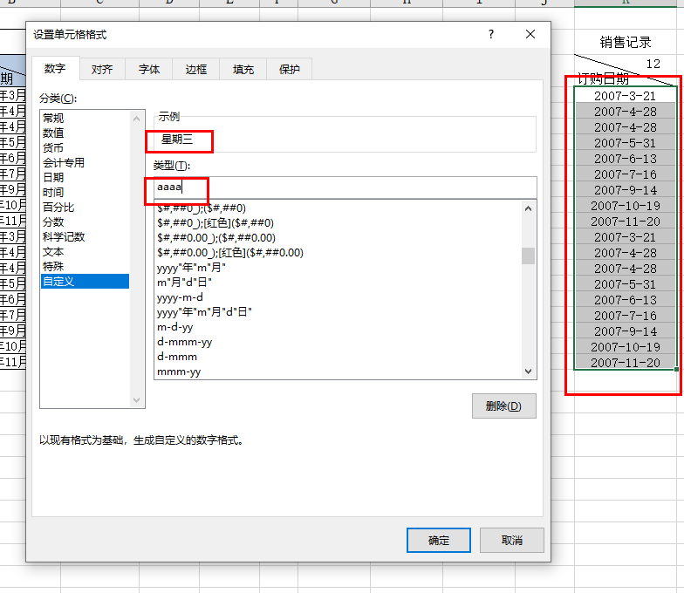This screenshot has width=684, height=593.
Task: Confirm with the 确定 button
Action: 438,540
